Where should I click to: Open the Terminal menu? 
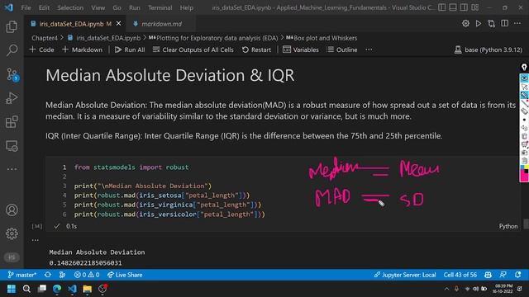click(x=160, y=7)
